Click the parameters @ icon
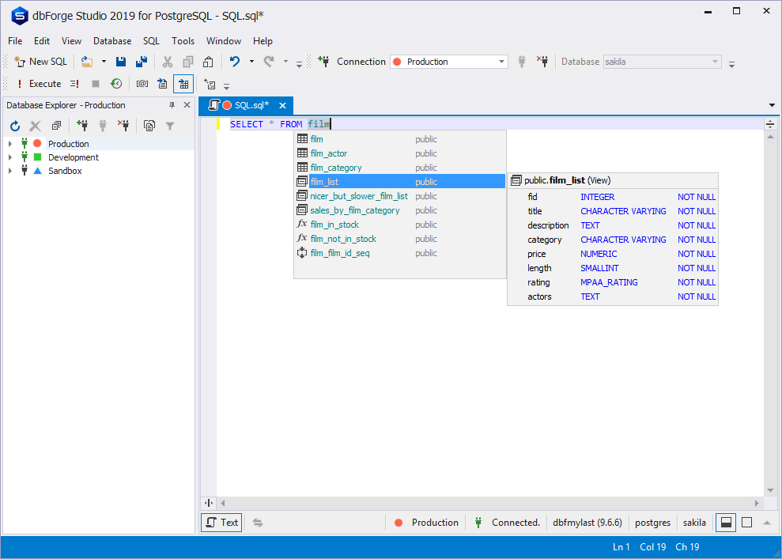This screenshot has width=782, height=559. (142, 84)
